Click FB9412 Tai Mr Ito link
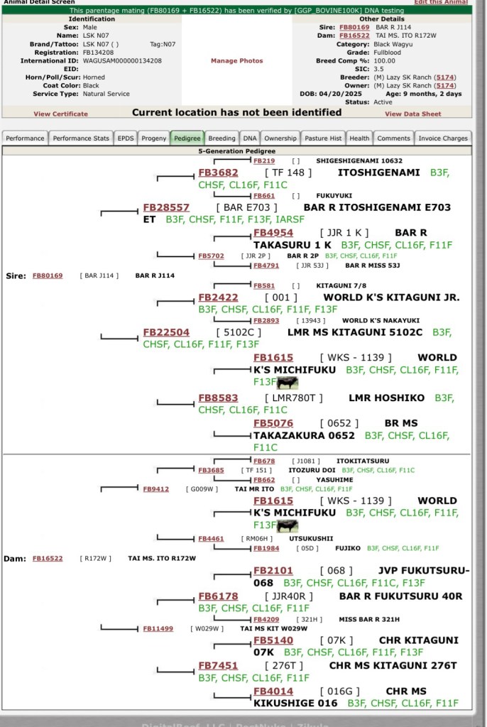The height and width of the screenshot is (727, 487). coord(155,489)
